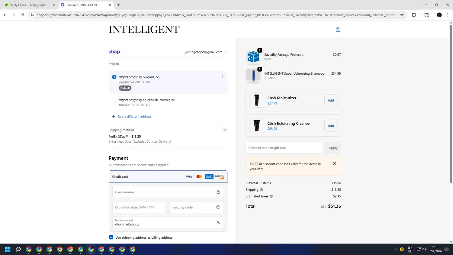The width and height of the screenshot is (453, 255).
Task: Focus the Expiration date field
Action: [x=139, y=207]
